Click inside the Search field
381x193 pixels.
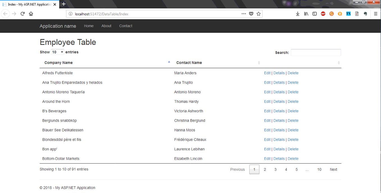(316, 52)
